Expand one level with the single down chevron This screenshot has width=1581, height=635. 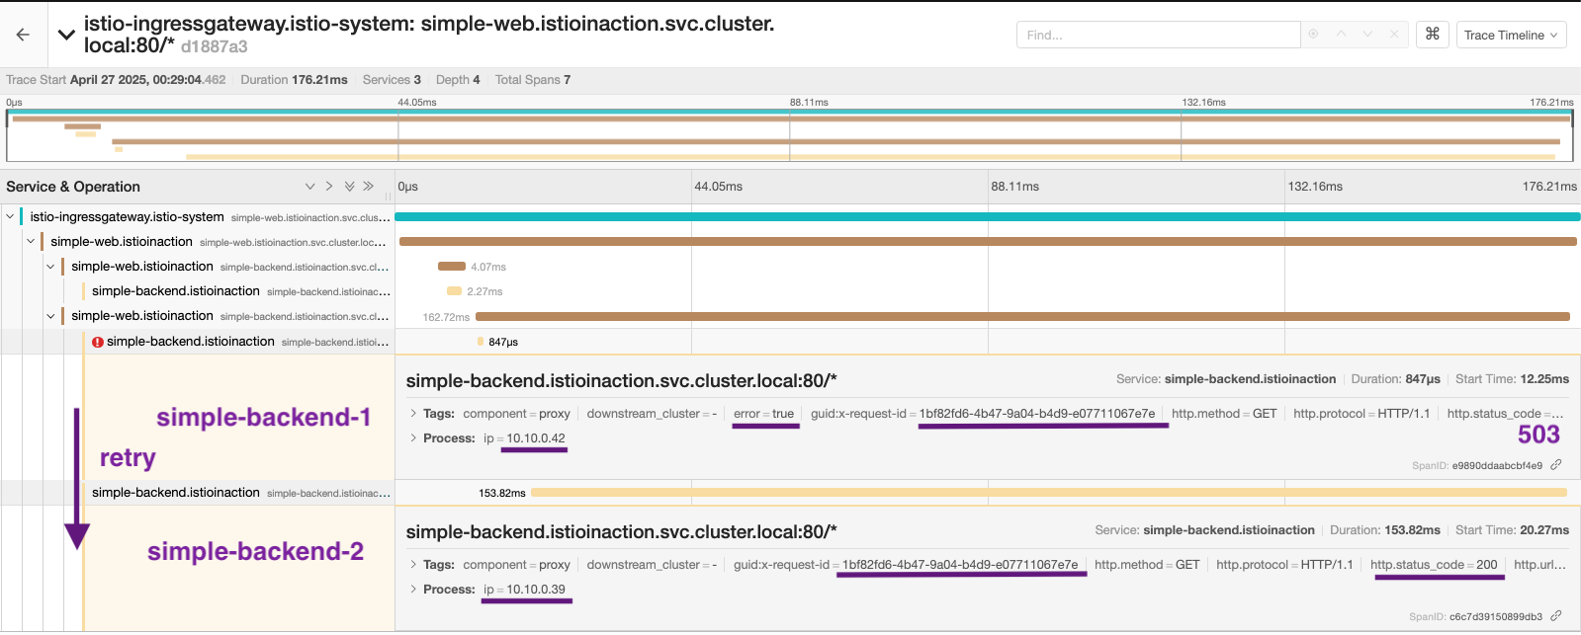(310, 187)
